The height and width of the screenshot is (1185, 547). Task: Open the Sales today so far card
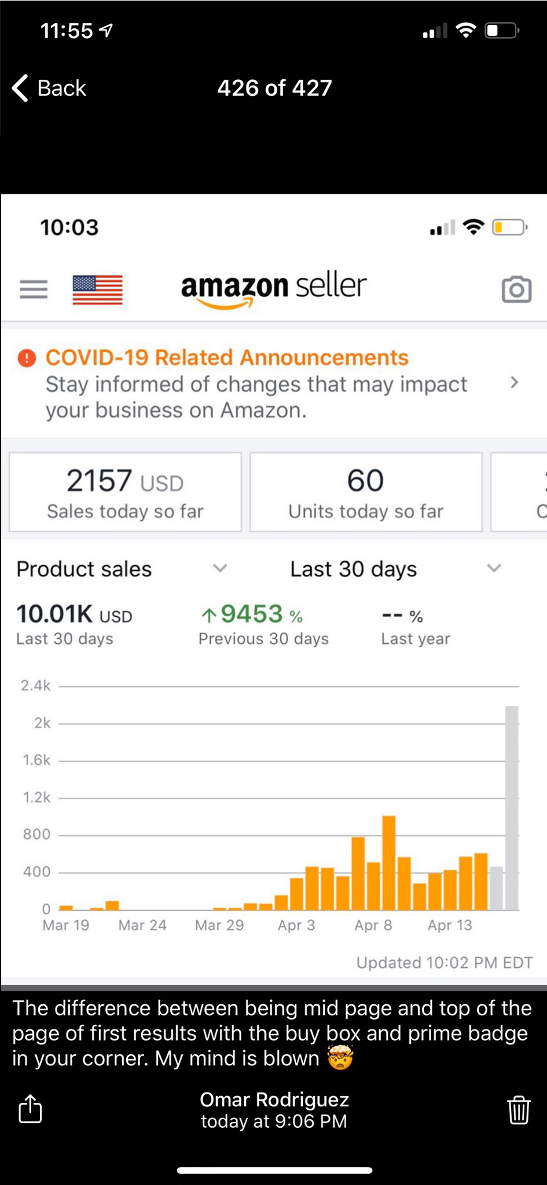tap(125, 492)
